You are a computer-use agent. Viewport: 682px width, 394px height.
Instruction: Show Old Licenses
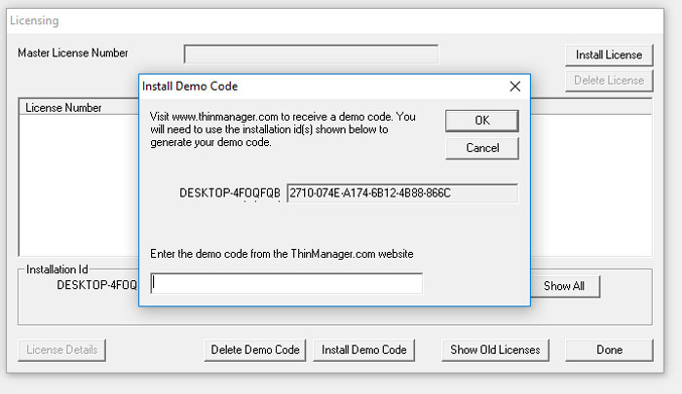[495, 349]
